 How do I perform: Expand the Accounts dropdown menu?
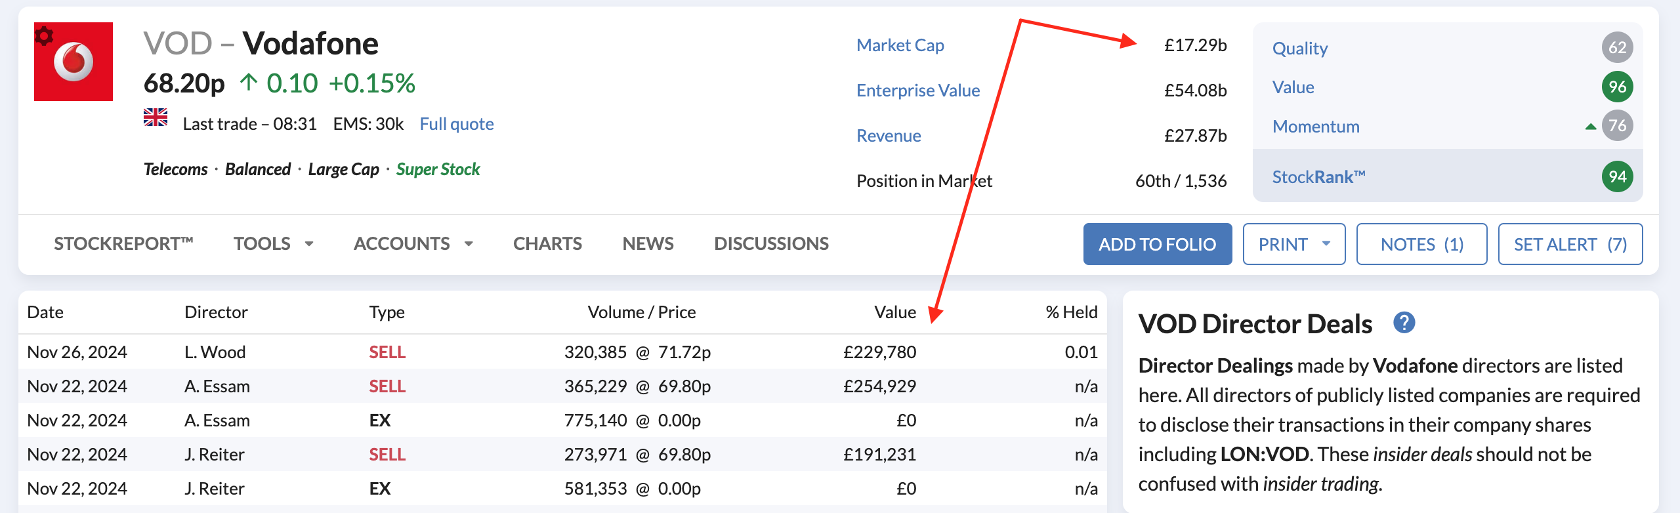(x=413, y=244)
